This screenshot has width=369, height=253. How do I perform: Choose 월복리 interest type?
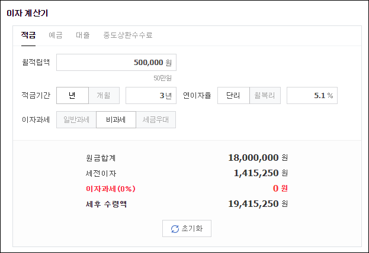coord(265,95)
